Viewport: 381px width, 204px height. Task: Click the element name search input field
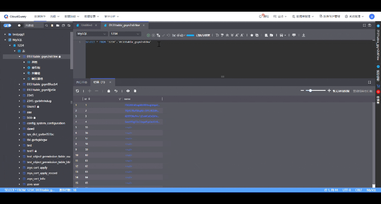34,25
